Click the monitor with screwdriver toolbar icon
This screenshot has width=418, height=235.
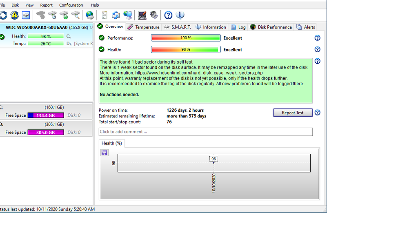pos(142,15)
